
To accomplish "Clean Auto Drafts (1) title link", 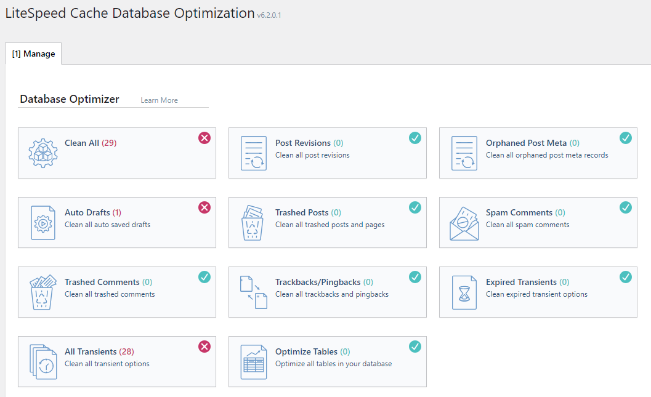I will (93, 212).
